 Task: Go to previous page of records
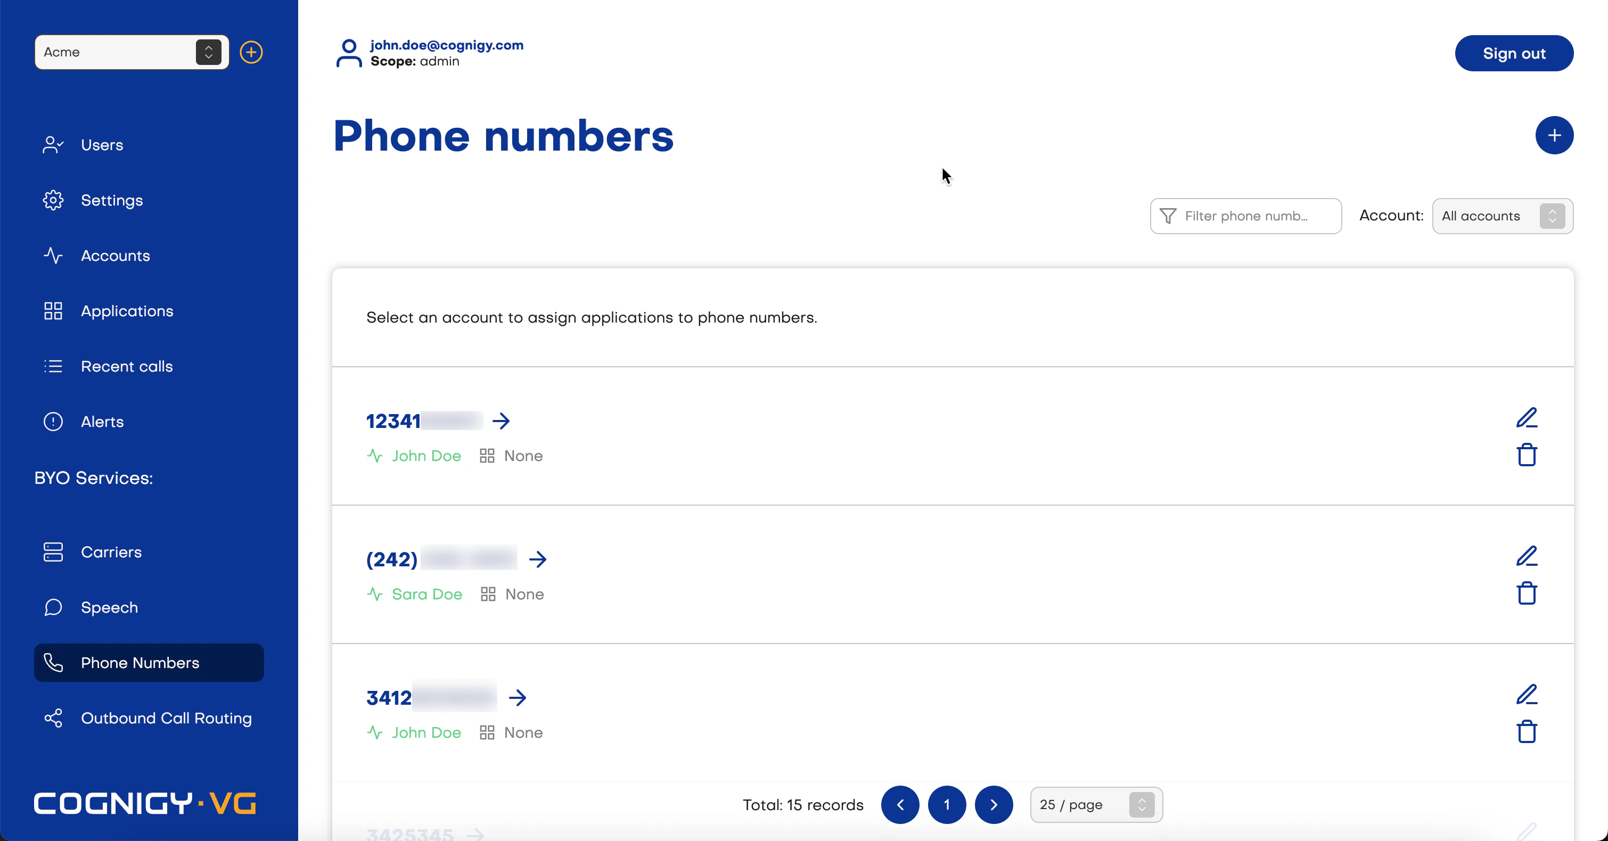[x=900, y=805]
